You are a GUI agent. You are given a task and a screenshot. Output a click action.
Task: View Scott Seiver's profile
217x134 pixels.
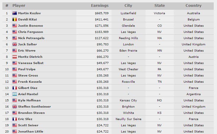(28, 125)
